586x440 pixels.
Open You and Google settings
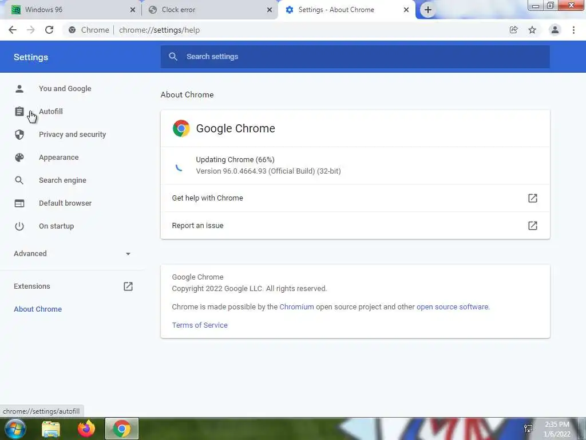(x=65, y=89)
